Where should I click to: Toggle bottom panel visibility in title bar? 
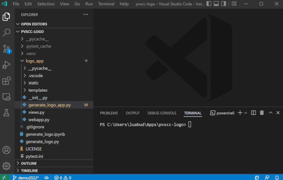tap(216, 4)
